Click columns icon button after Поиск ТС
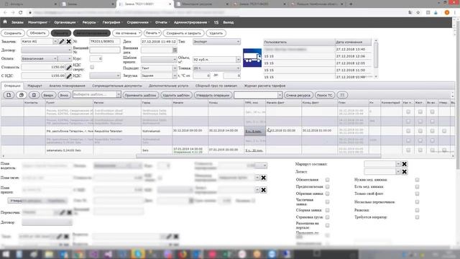Screen dimensions: 460x259 point(342,95)
